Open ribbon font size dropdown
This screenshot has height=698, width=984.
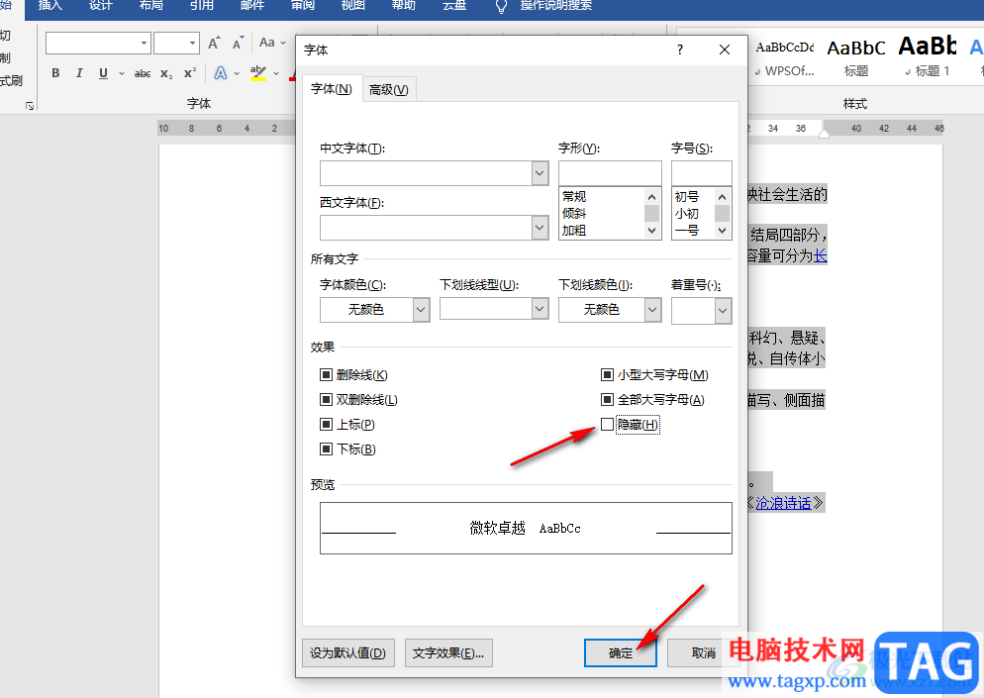click(192, 44)
